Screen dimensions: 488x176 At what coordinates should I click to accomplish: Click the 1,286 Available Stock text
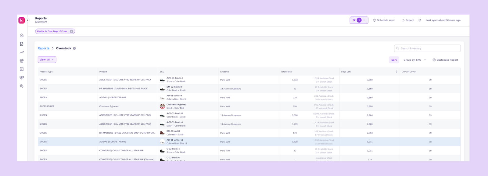coord(324,140)
